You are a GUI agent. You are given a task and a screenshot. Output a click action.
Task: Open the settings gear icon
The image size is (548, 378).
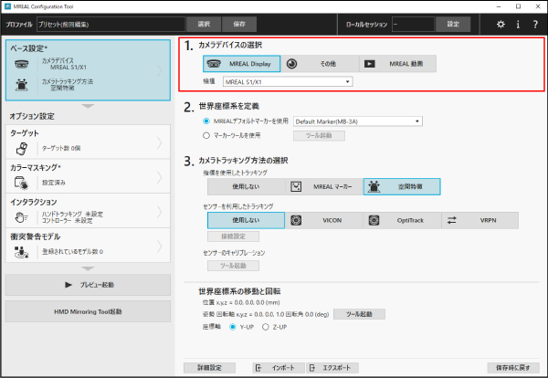click(501, 24)
